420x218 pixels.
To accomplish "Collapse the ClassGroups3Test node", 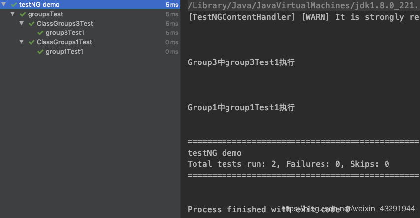I will [x=21, y=24].
